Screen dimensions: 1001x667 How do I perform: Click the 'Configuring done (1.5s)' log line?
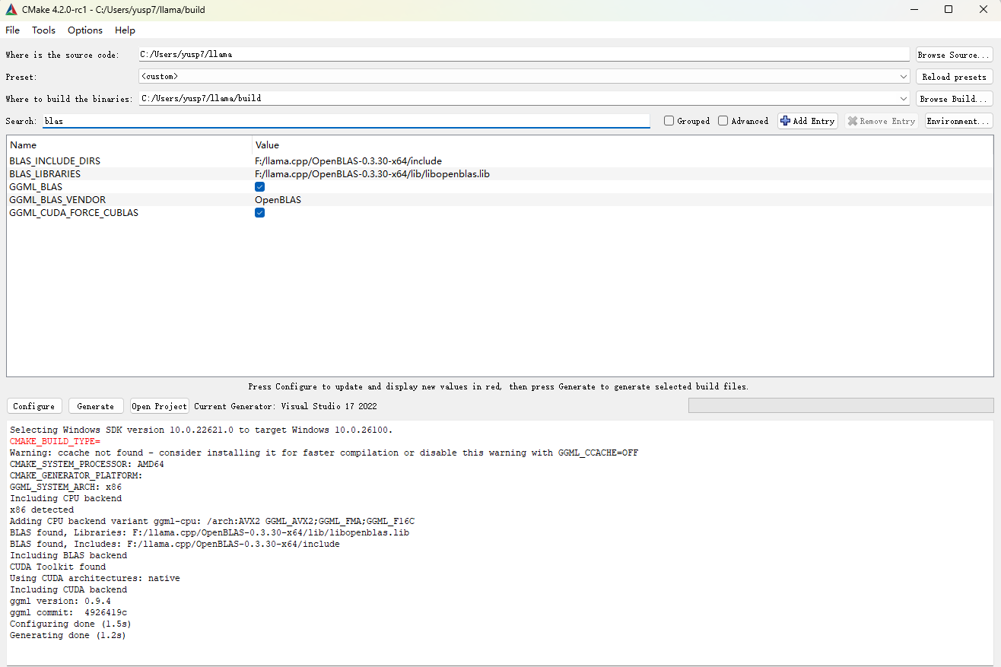70,624
